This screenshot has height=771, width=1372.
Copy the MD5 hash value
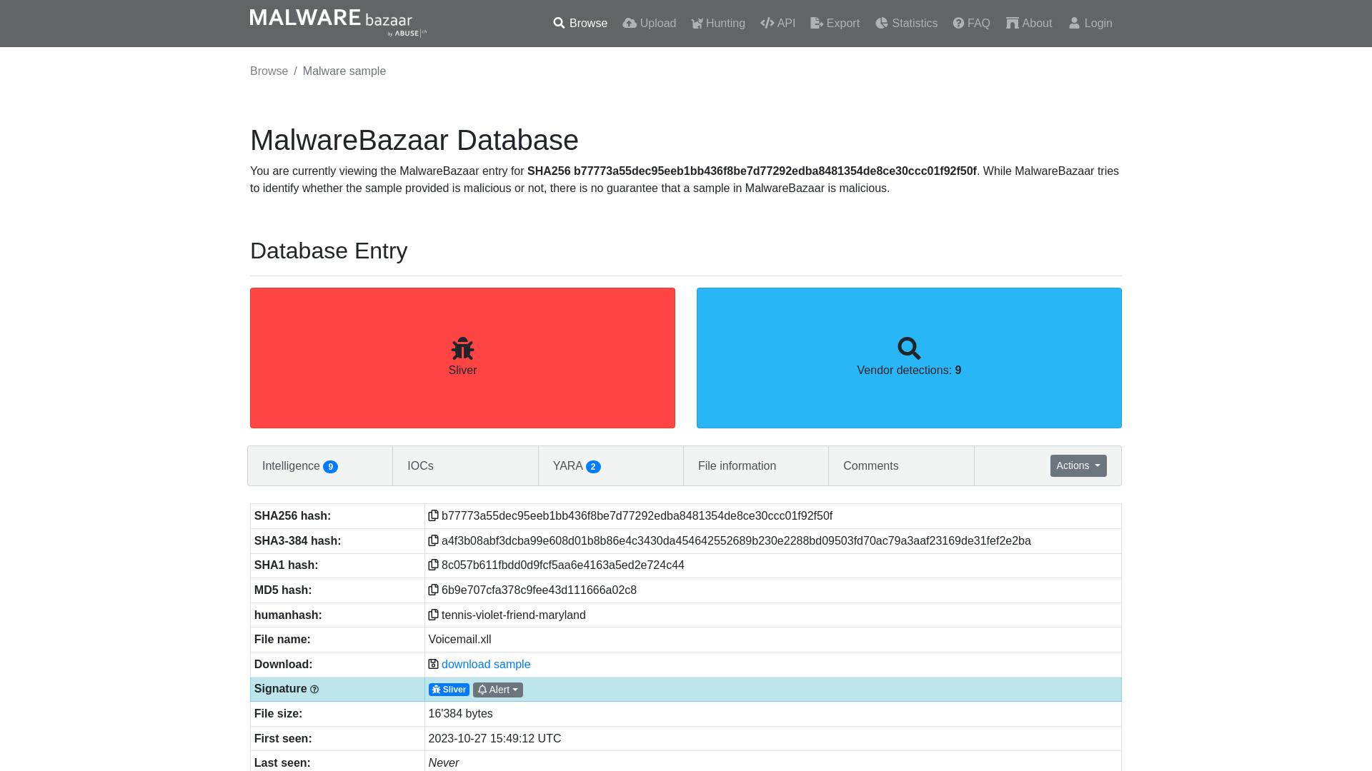click(x=432, y=589)
